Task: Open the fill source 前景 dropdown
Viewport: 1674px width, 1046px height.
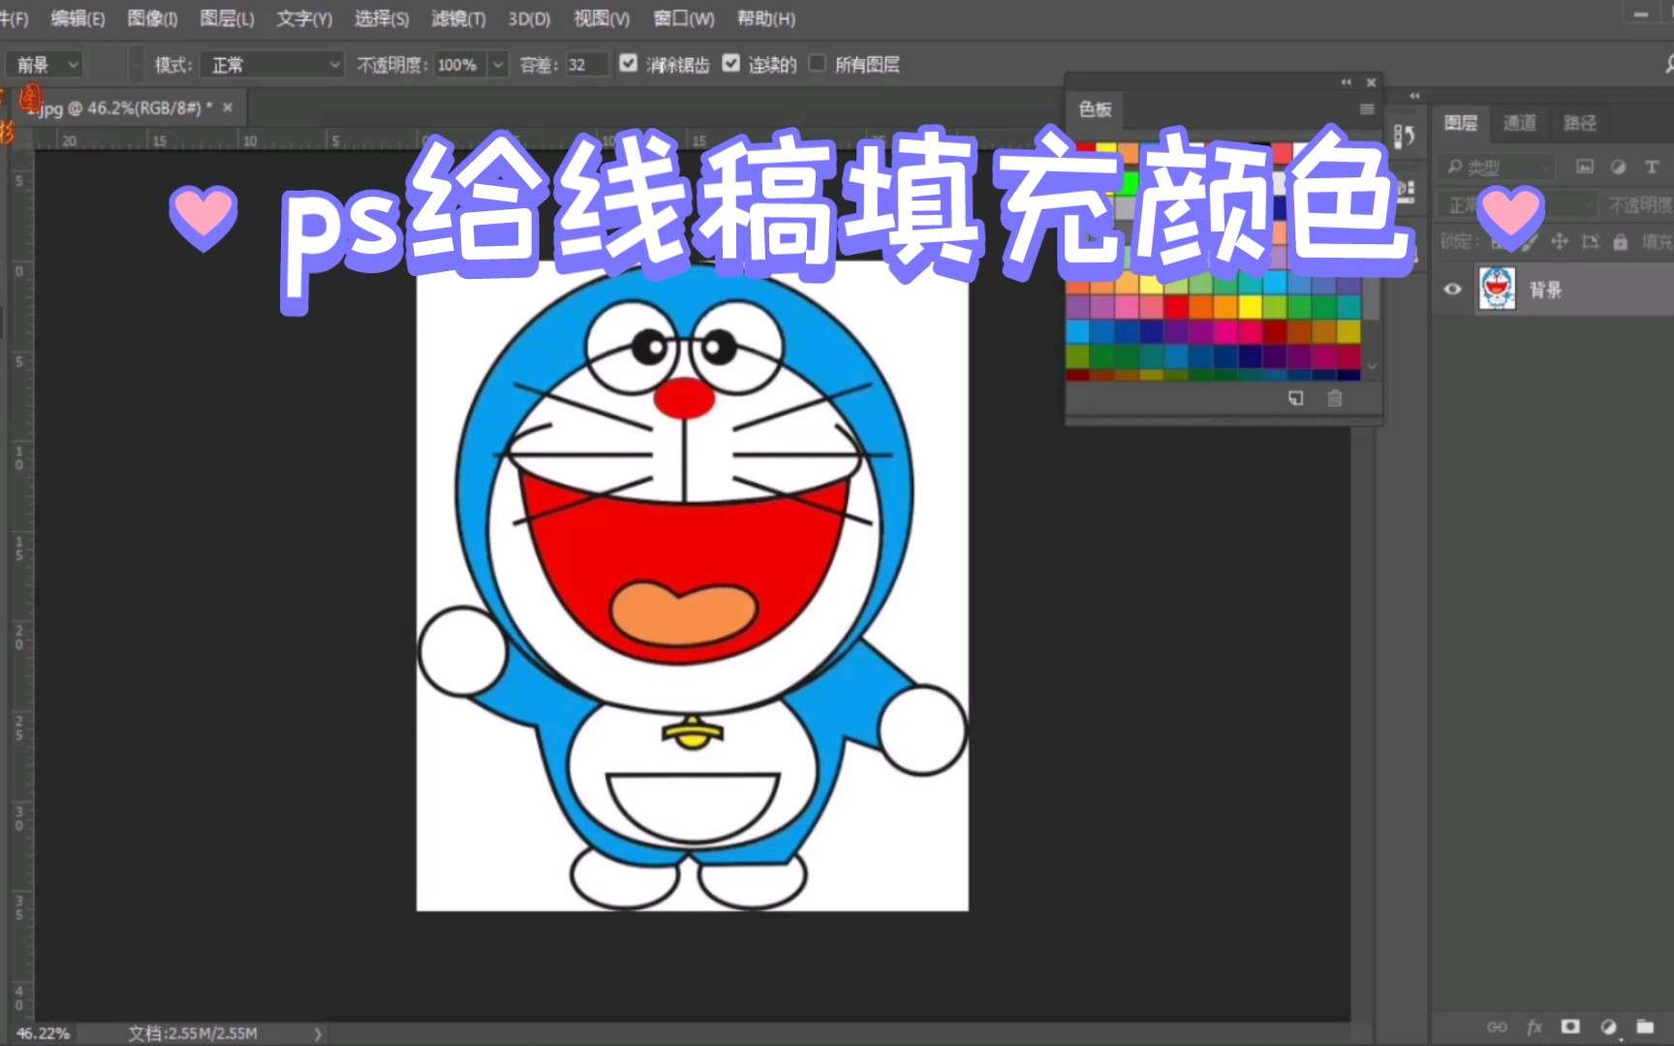Action: 45,64
